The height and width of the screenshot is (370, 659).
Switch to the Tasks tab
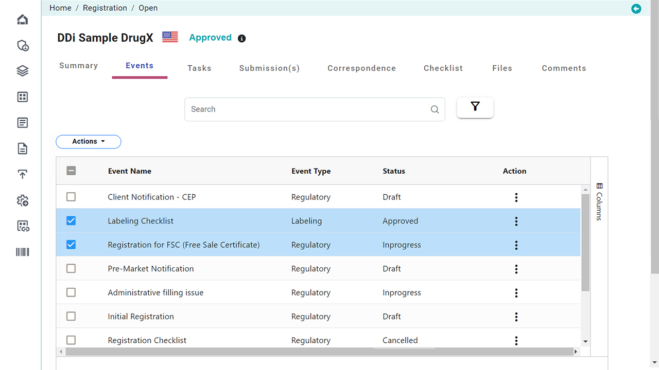[x=199, y=68]
